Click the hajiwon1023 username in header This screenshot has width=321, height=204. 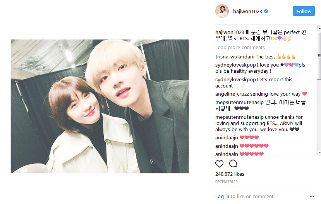coord(247,12)
